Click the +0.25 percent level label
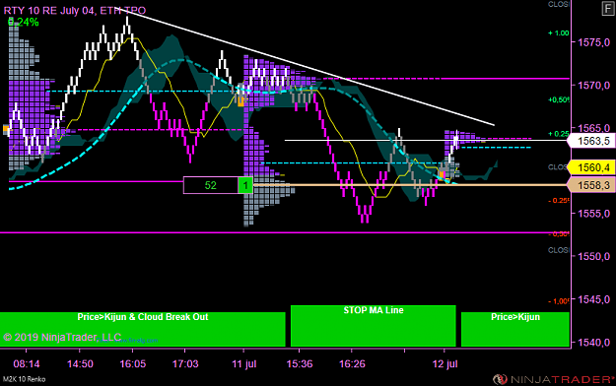The image size is (616, 386). (559, 134)
